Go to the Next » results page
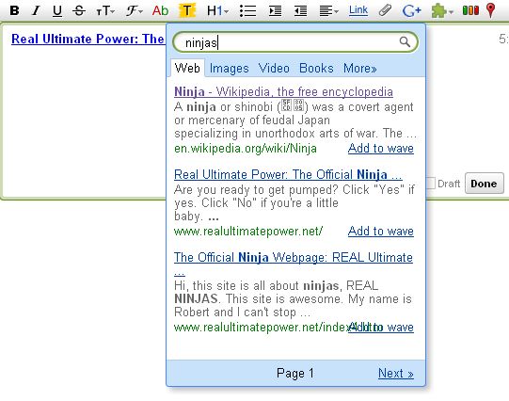509x401 pixels. (x=396, y=374)
